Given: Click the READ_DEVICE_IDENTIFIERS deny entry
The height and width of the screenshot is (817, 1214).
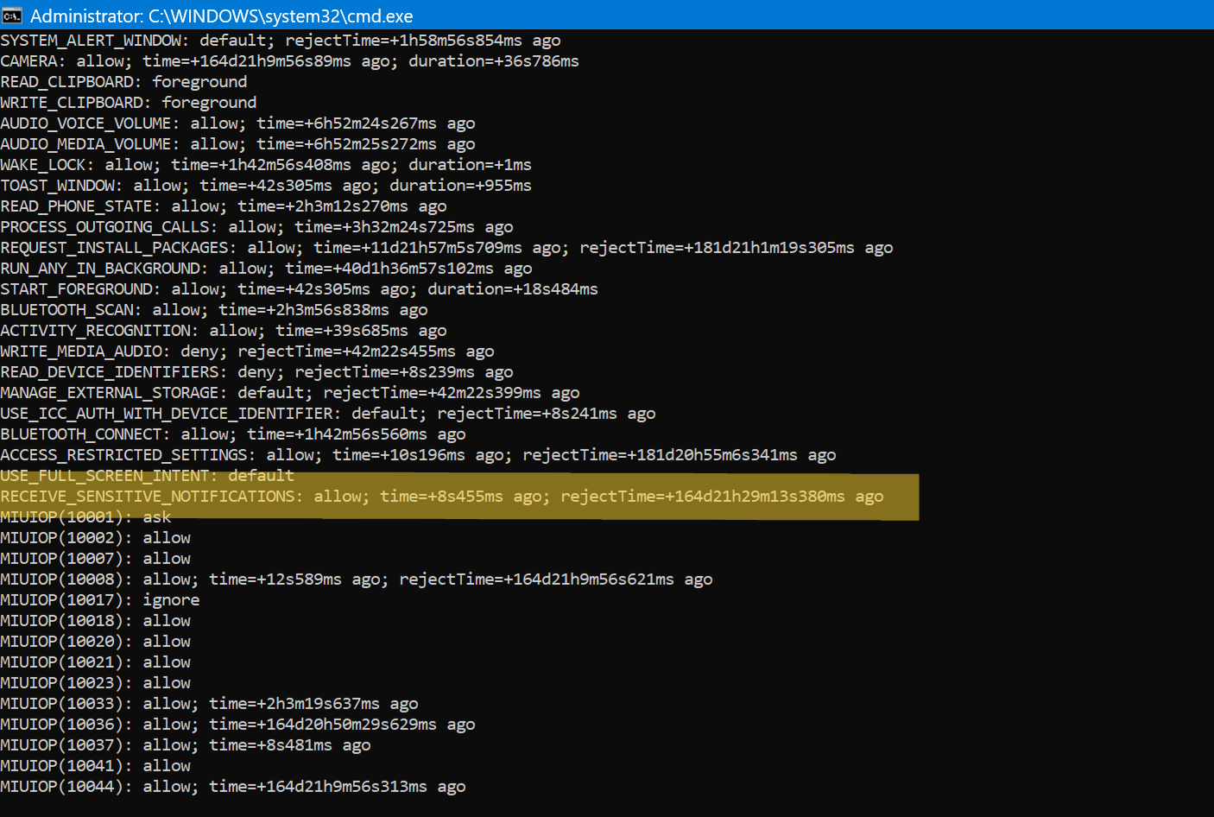Looking at the screenshot, I should [256, 372].
